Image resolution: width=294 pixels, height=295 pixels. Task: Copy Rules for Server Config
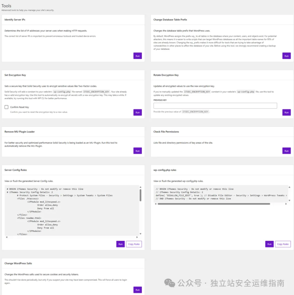point(134,244)
